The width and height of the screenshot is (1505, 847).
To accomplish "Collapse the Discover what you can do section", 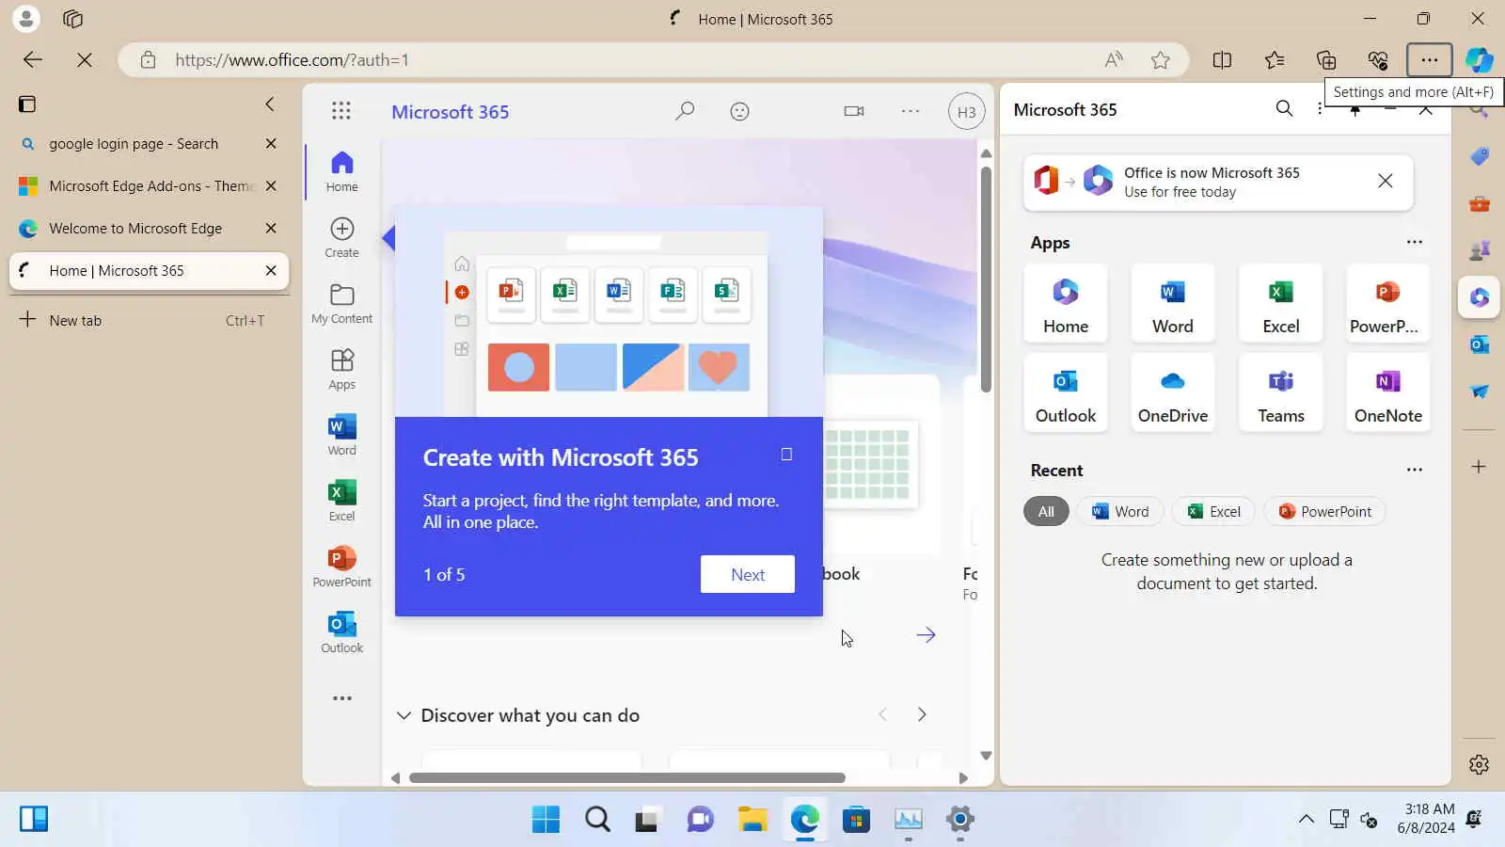I will pyautogui.click(x=404, y=715).
